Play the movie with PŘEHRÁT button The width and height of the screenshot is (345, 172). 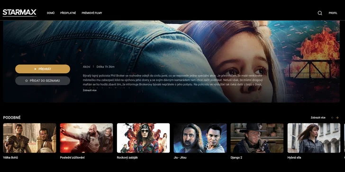pos(43,69)
